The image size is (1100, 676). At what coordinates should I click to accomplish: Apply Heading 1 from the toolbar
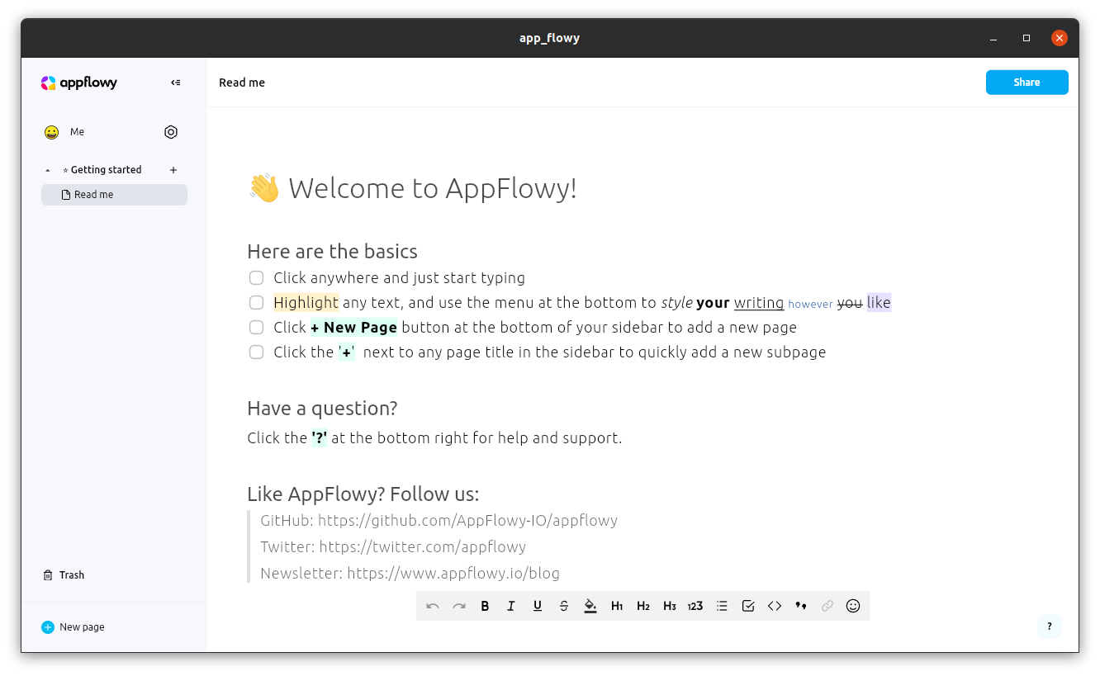pyautogui.click(x=617, y=605)
